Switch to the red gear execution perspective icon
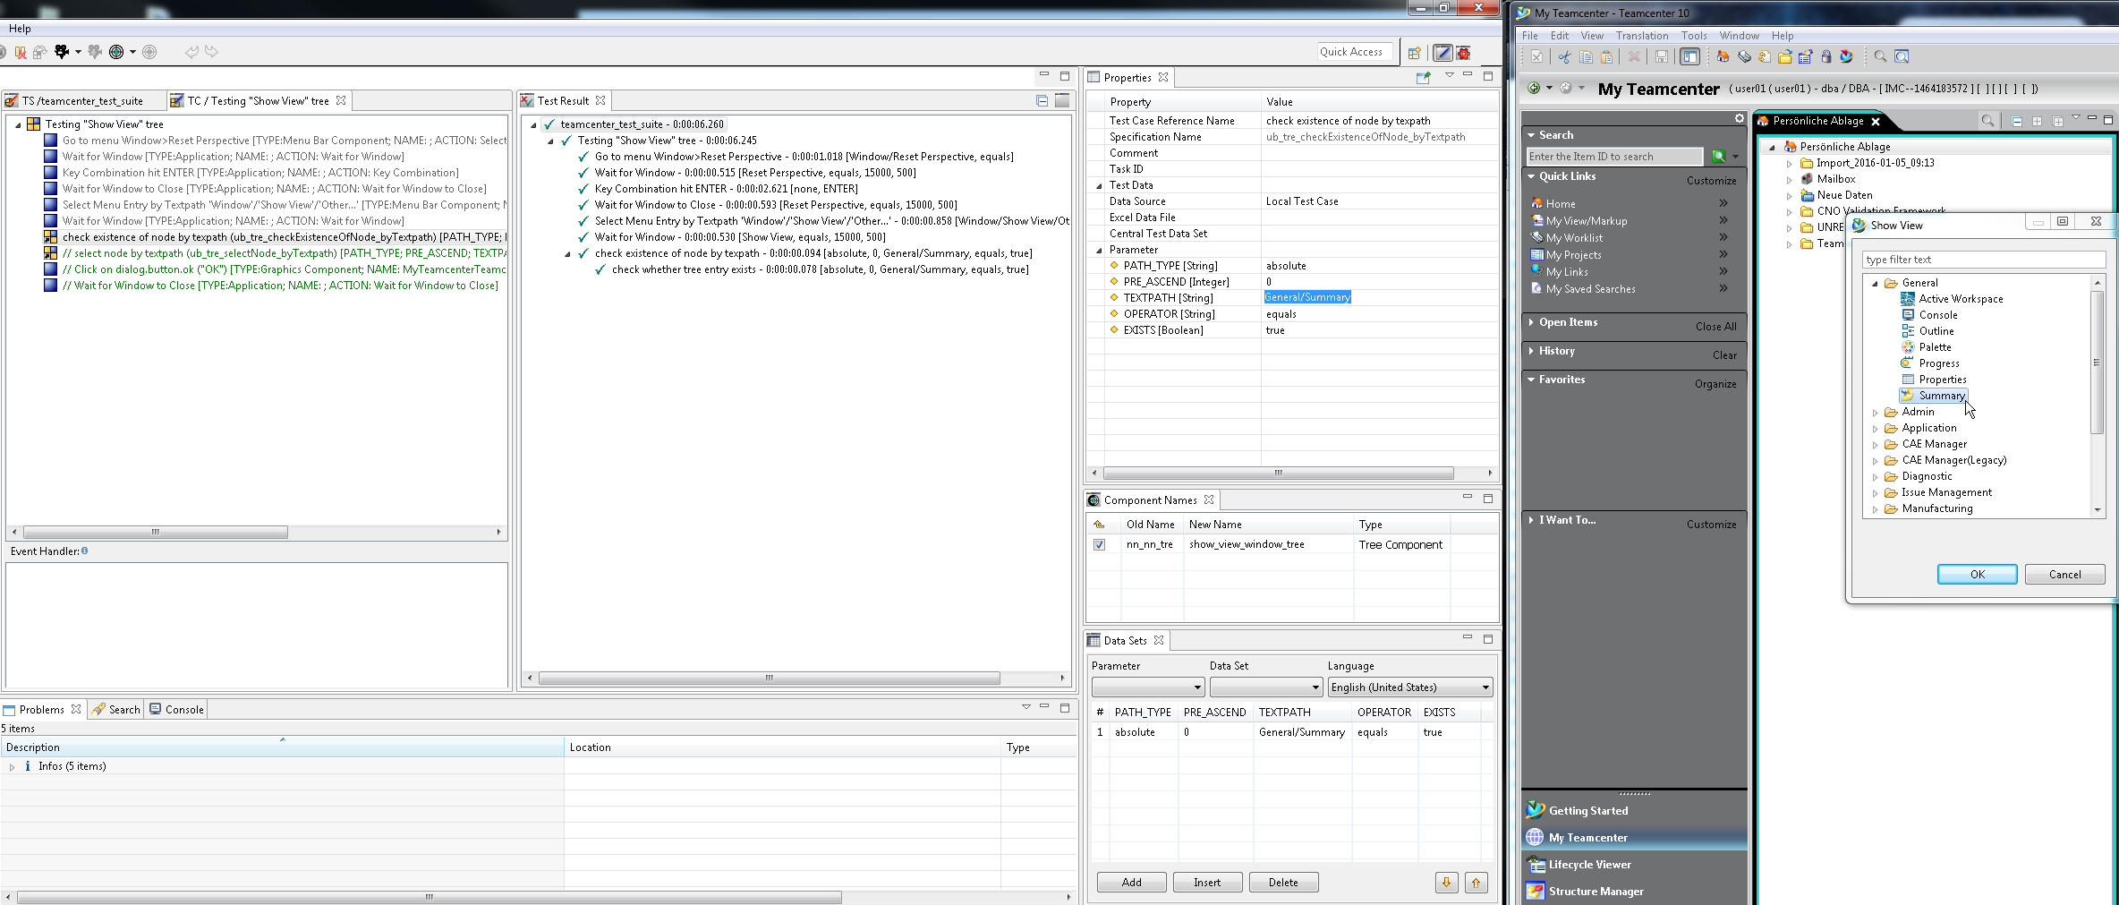This screenshot has height=905, width=2119. click(x=1464, y=53)
